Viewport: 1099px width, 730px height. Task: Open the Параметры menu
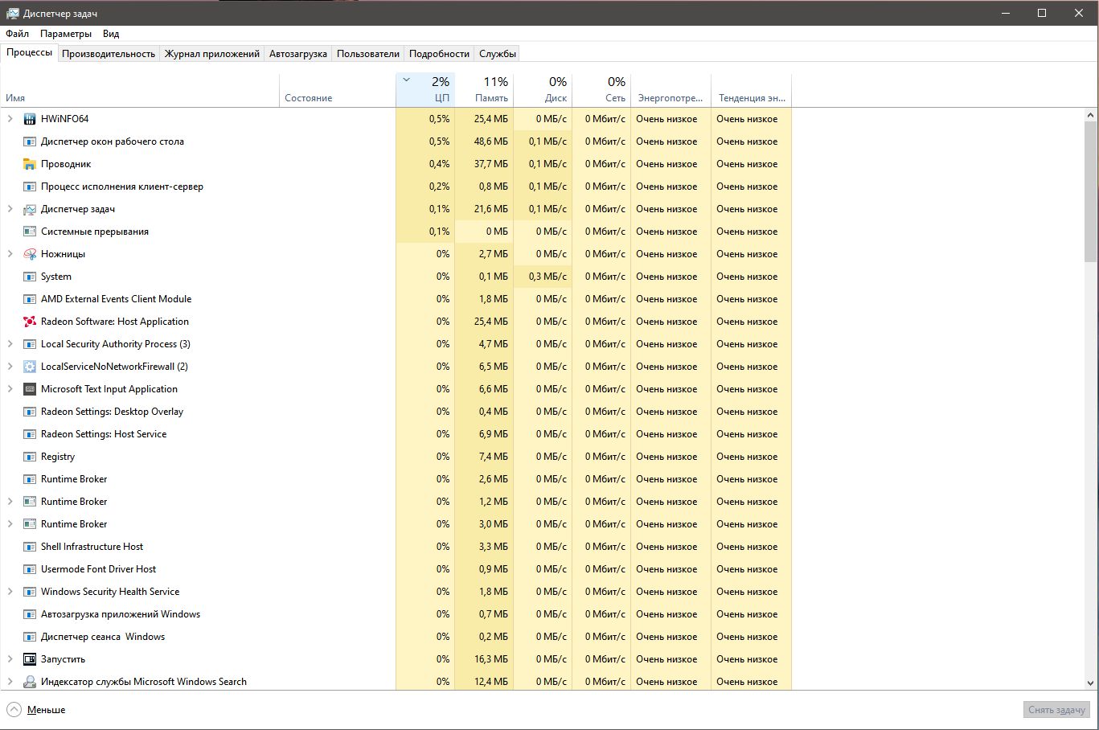coord(66,34)
